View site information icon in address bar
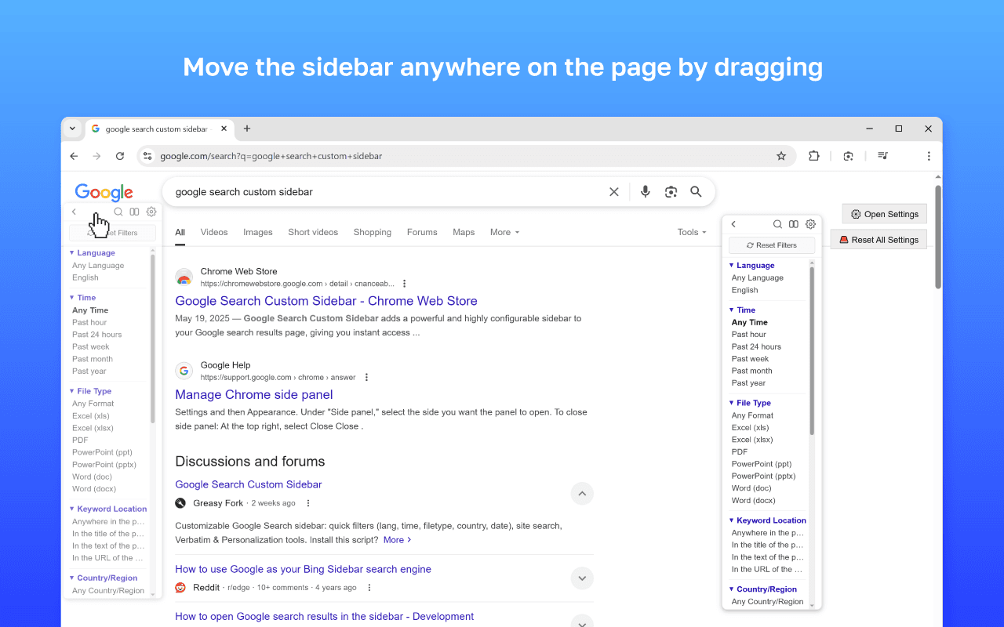 147,156
